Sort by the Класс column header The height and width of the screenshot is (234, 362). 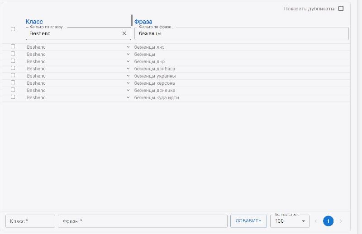click(x=34, y=22)
